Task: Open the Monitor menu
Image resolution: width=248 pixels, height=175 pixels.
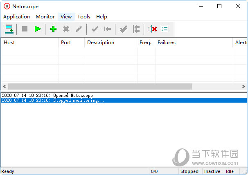Action: 45,17
